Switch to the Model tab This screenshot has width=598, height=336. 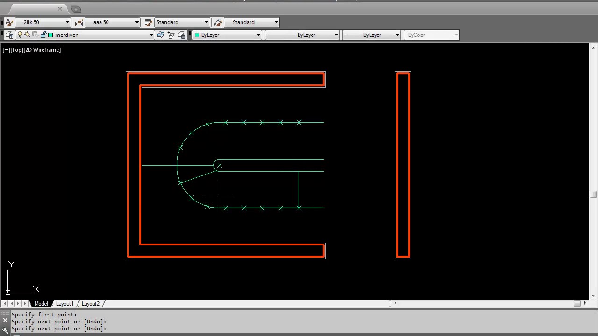click(41, 304)
